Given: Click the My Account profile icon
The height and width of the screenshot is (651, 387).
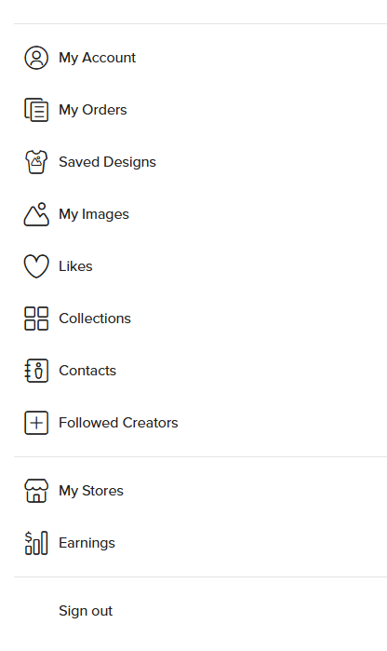Looking at the screenshot, I should click(x=36, y=58).
